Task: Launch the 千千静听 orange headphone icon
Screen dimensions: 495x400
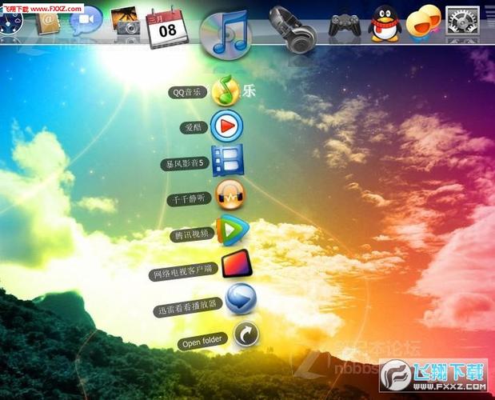Action: pyautogui.click(x=230, y=194)
